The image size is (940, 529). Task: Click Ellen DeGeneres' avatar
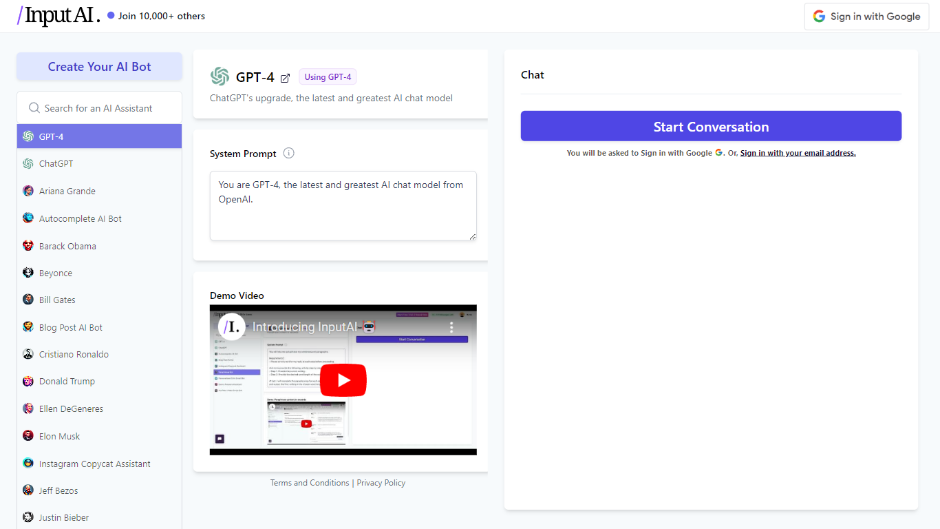(x=28, y=408)
